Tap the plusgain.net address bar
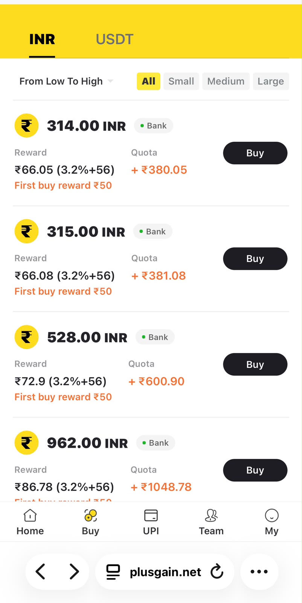The height and width of the screenshot is (603, 302). (x=165, y=572)
